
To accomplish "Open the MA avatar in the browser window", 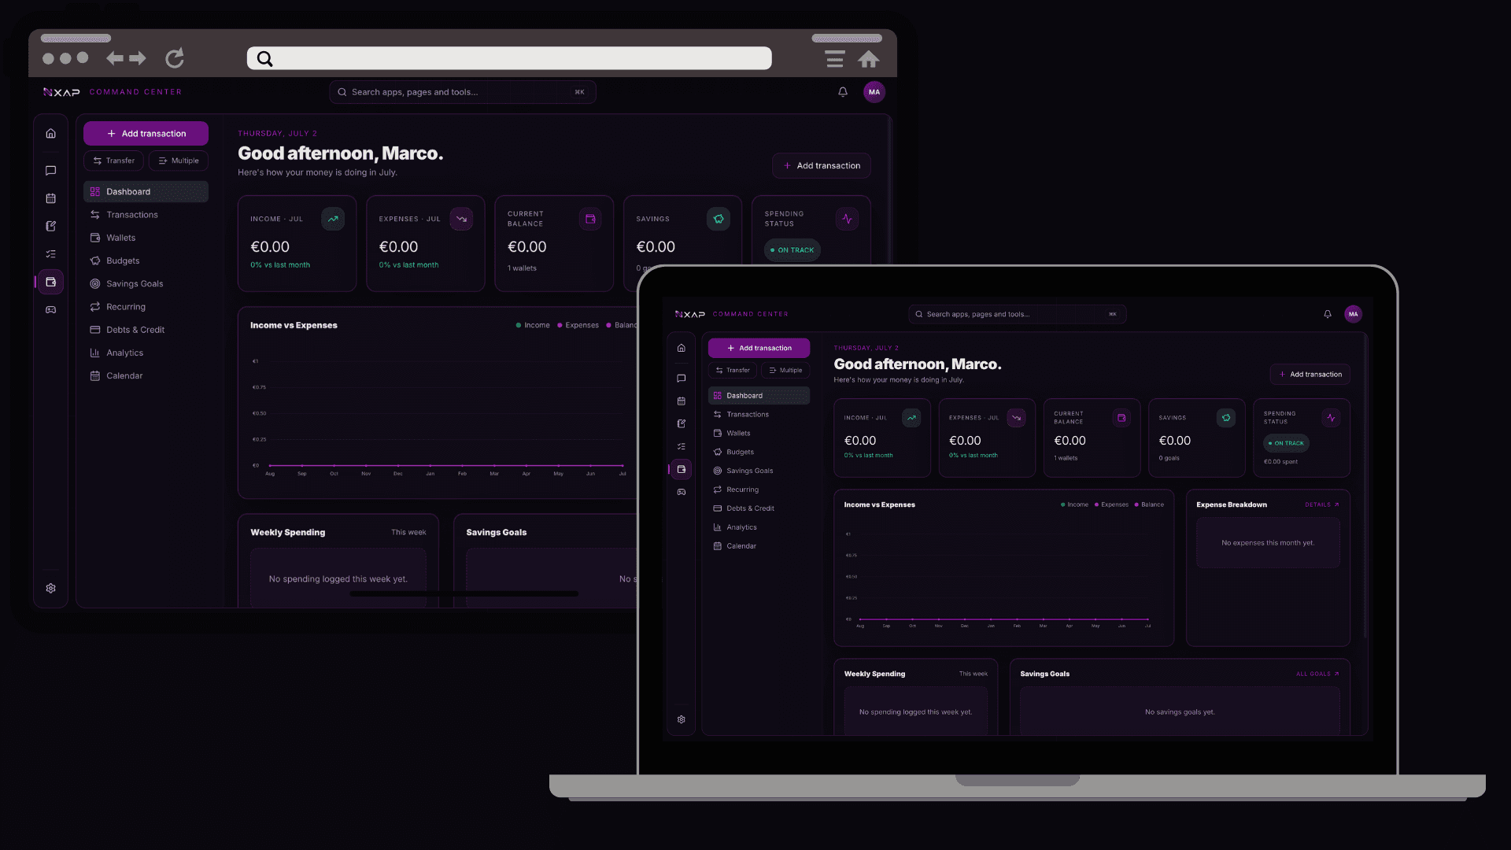I will [874, 92].
